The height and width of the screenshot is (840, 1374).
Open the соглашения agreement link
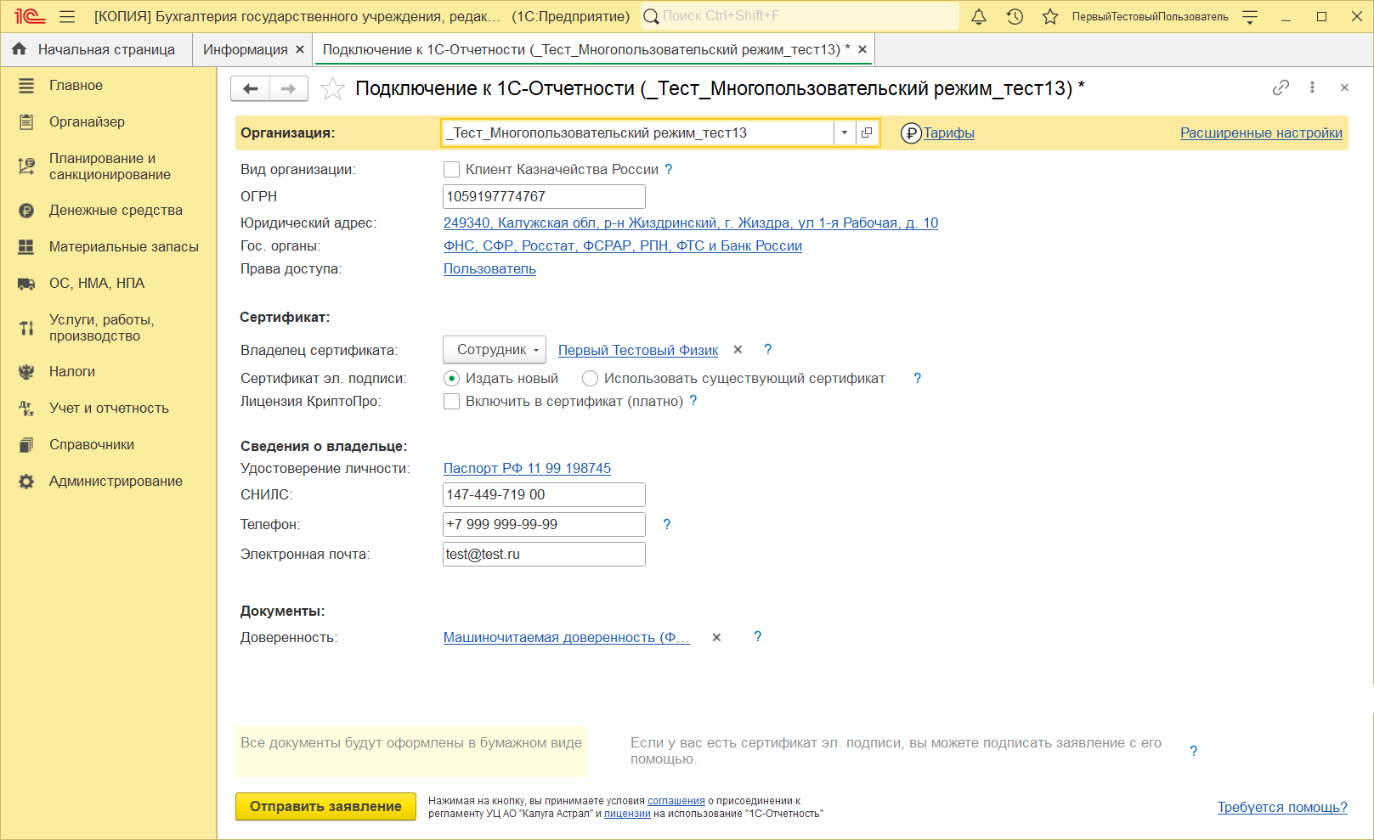click(676, 801)
